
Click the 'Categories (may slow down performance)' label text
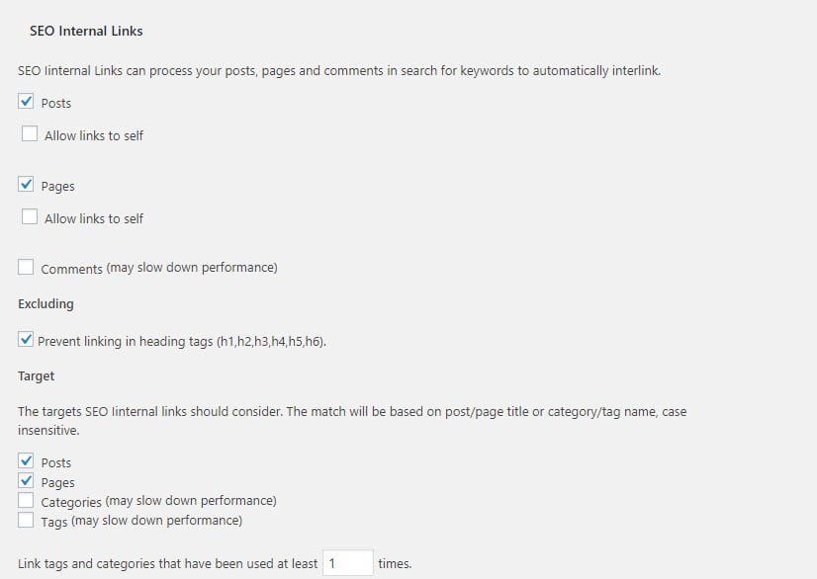pos(158,501)
